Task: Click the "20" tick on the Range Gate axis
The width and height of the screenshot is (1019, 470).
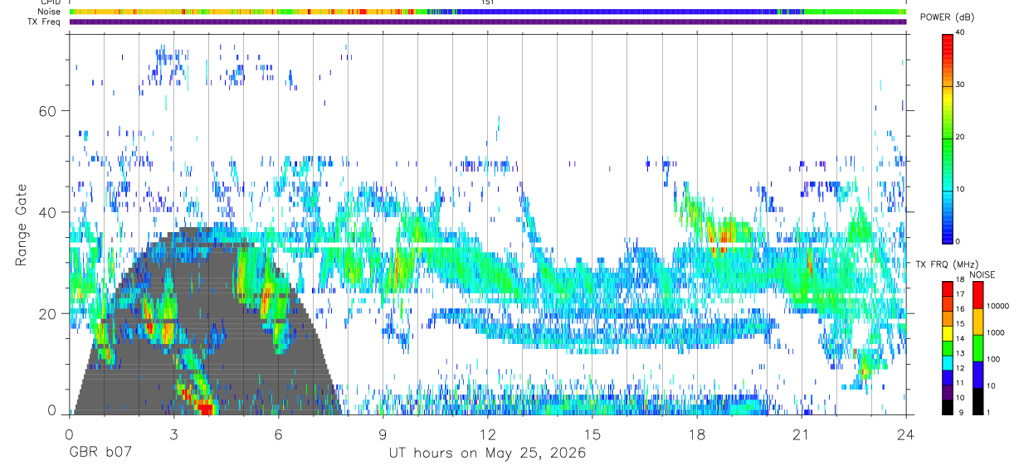Action: point(46,313)
